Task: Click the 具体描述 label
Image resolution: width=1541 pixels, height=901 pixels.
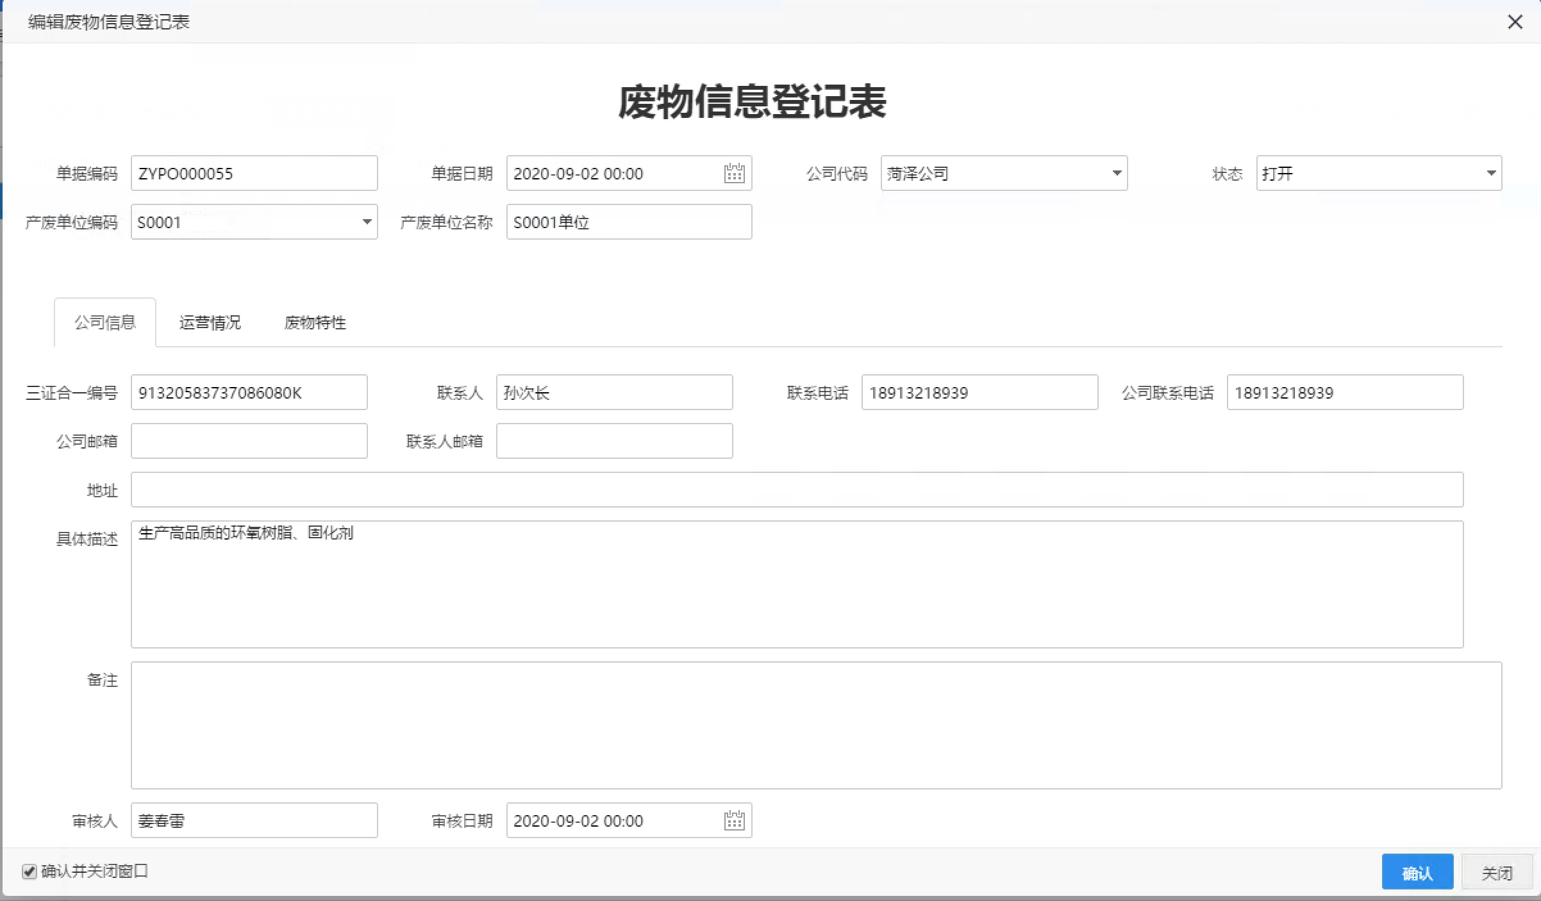Action: pyautogui.click(x=87, y=539)
